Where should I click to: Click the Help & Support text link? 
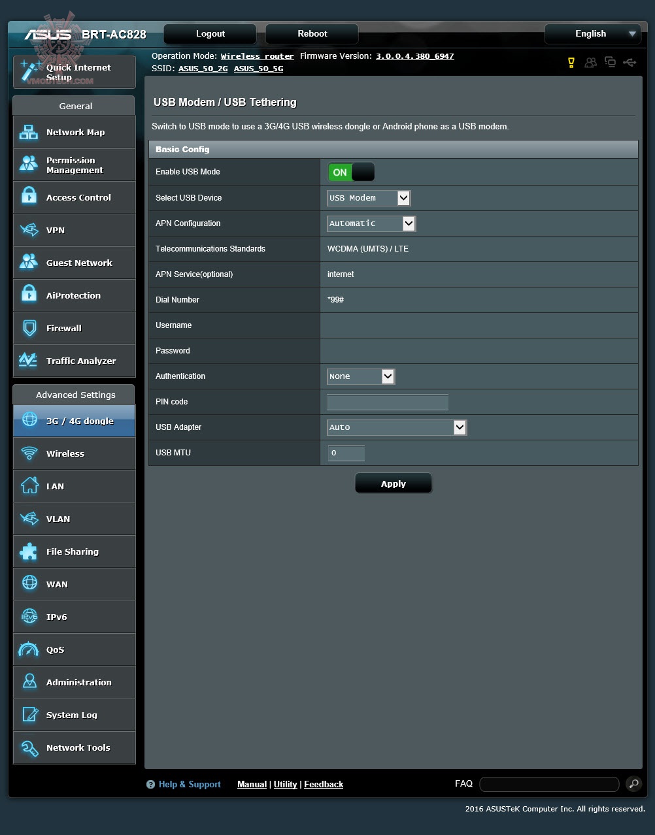coord(190,784)
